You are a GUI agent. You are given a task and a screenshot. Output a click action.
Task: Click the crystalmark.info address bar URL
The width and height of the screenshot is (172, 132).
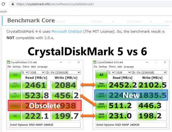pyautogui.click(x=55, y=4)
